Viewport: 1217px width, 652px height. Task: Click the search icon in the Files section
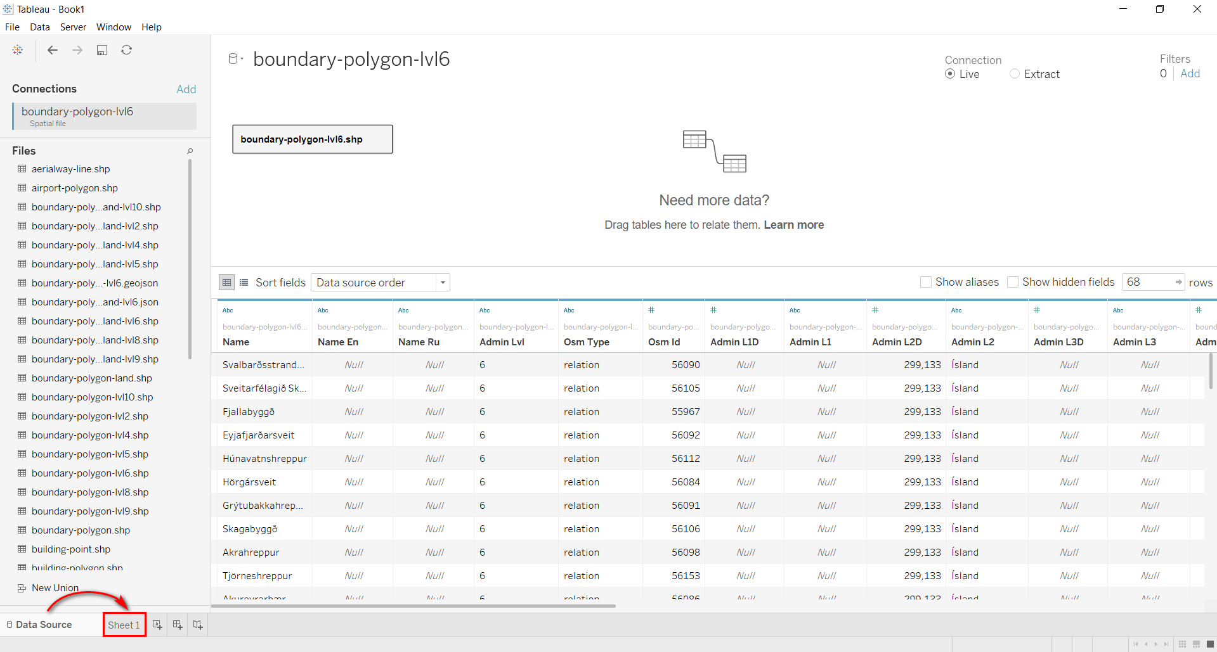190,151
